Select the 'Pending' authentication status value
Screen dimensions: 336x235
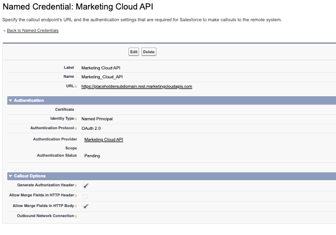pos(92,156)
